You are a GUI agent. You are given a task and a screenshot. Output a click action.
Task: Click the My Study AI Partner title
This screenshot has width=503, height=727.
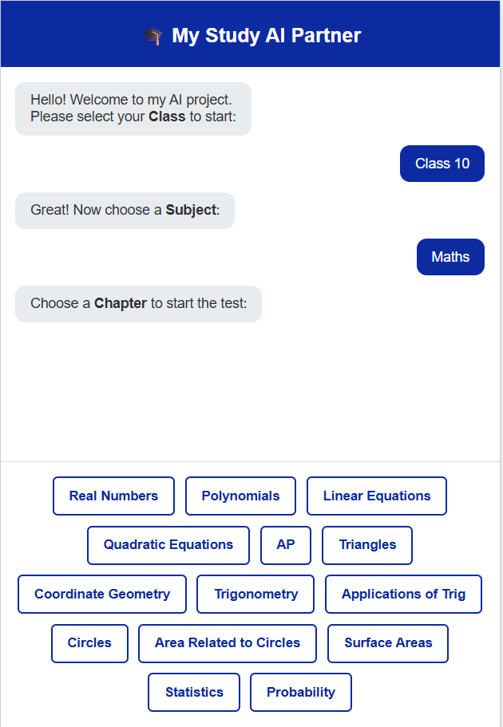(266, 36)
